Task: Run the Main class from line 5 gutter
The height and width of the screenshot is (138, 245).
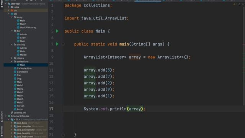Action: [x=57, y=31]
